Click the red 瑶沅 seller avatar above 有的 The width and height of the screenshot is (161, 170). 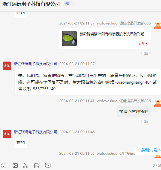tap(7, 134)
